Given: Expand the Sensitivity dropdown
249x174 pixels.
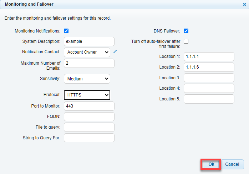Looking at the screenshot, I should tap(87, 79).
